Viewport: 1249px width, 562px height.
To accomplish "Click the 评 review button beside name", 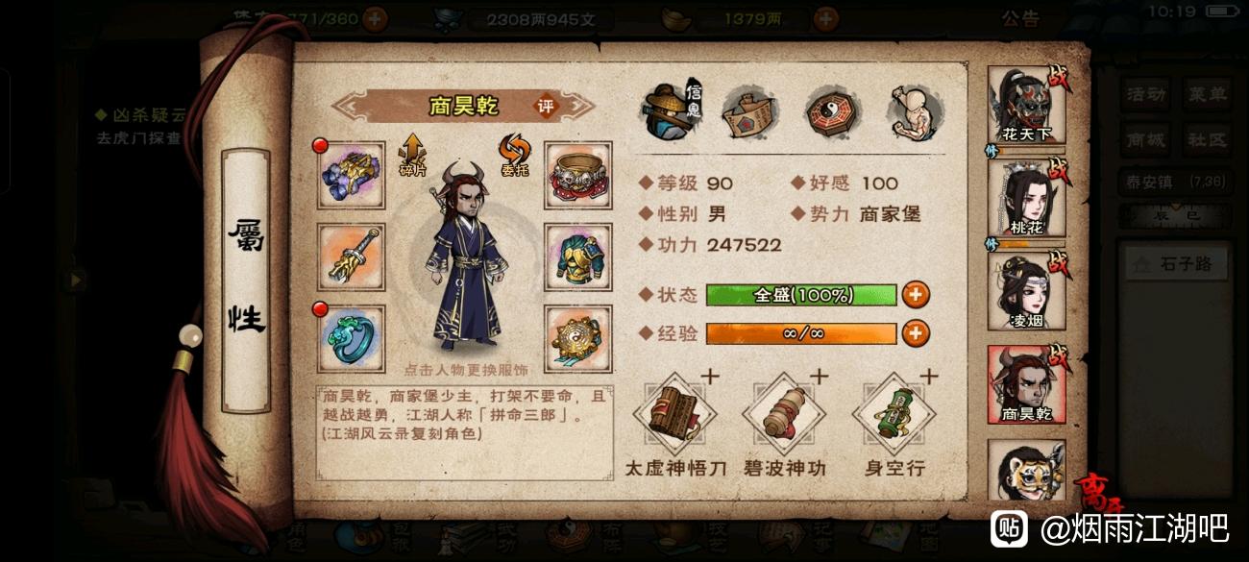I will [x=546, y=107].
